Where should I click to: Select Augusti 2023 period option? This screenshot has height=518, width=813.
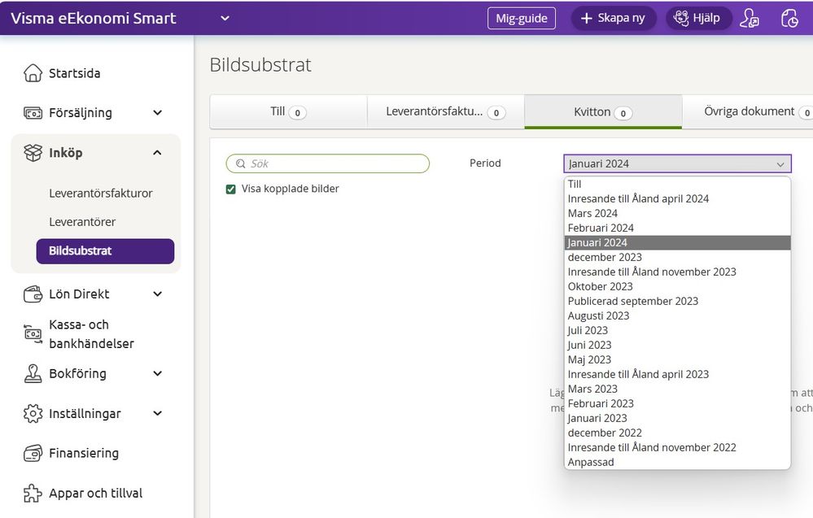pos(677,316)
